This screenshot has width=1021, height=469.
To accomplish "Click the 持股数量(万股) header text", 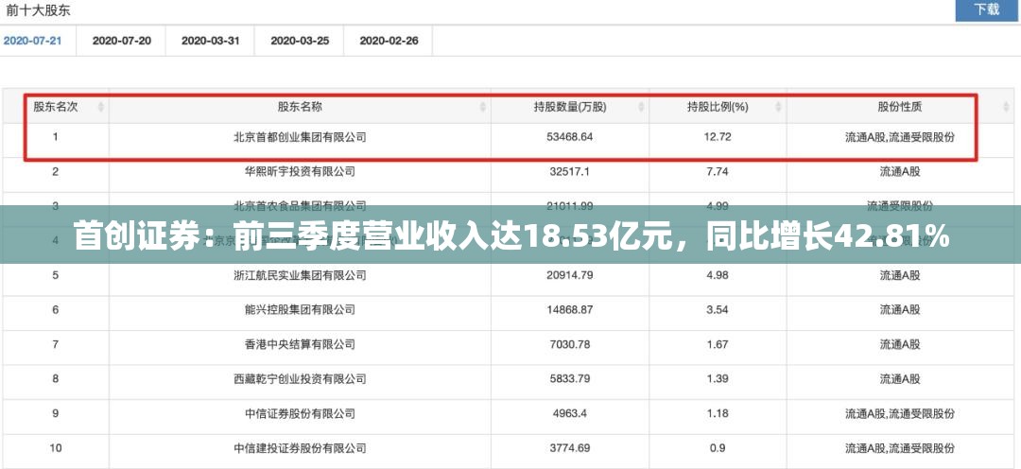I will tap(570, 107).
